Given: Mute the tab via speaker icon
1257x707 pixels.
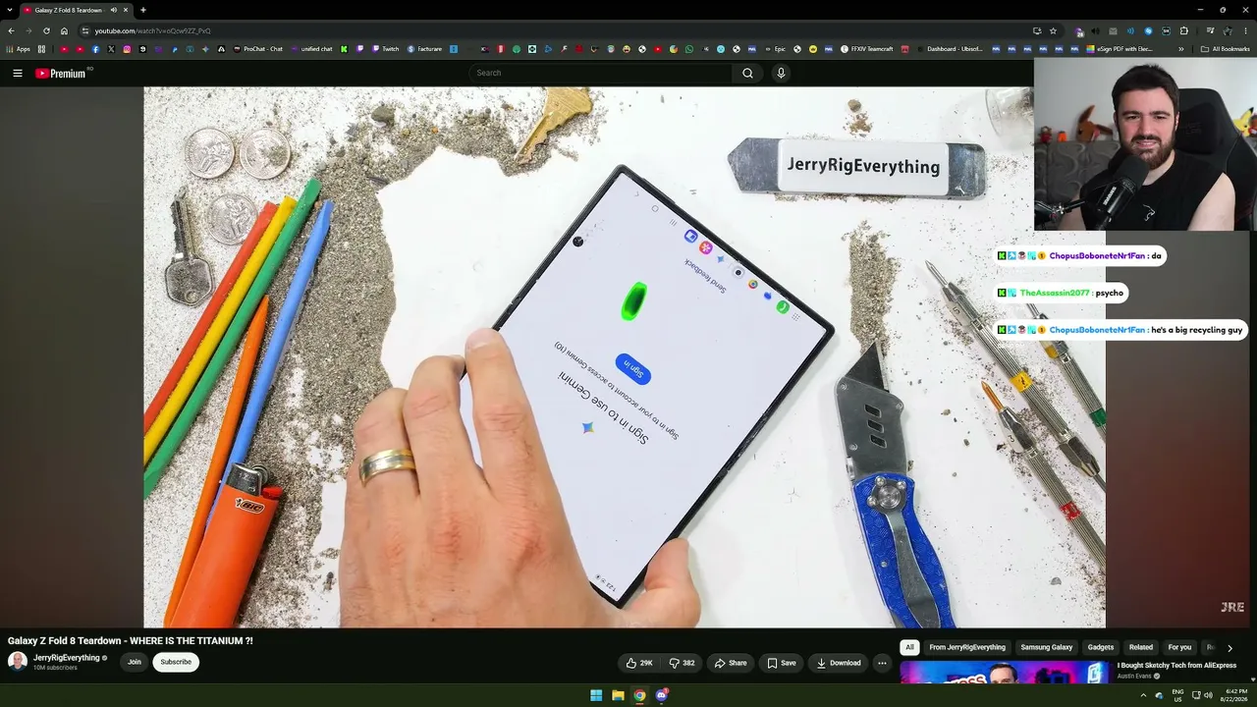Looking at the screenshot, I should coord(114,10).
